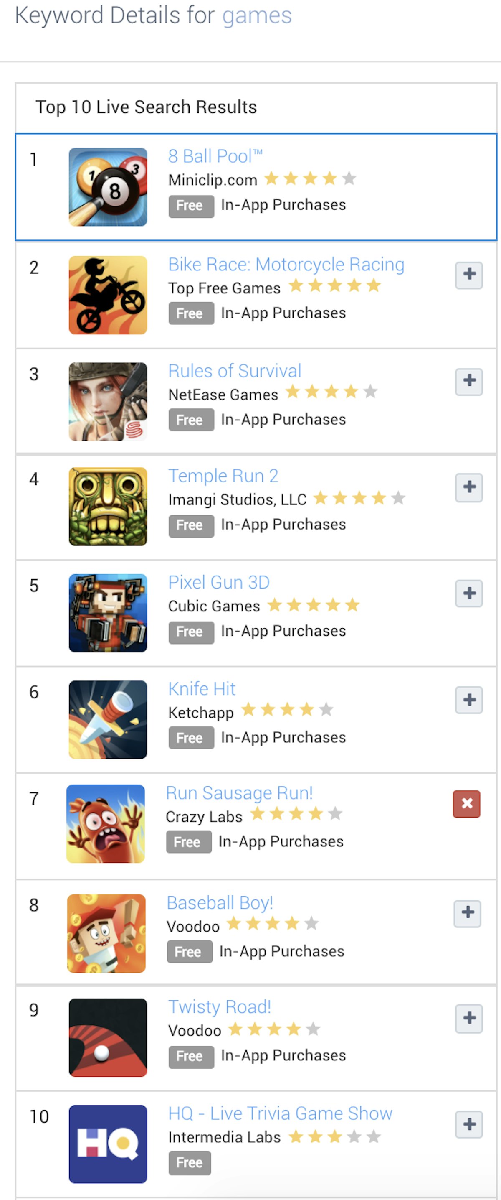Click the Temple Run 2 app icon
This screenshot has height=1200, width=501.
pos(108,506)
